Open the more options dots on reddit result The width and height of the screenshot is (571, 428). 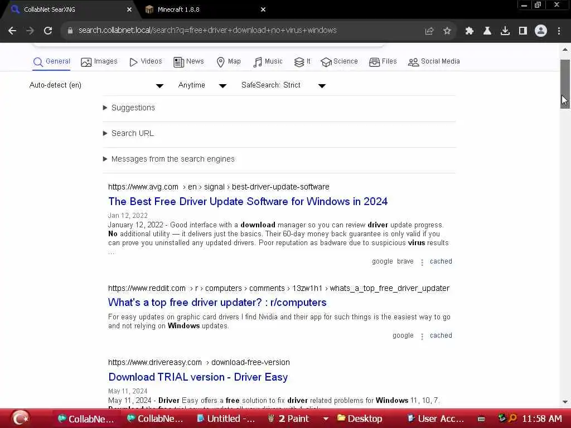click(x=422, y=336)
